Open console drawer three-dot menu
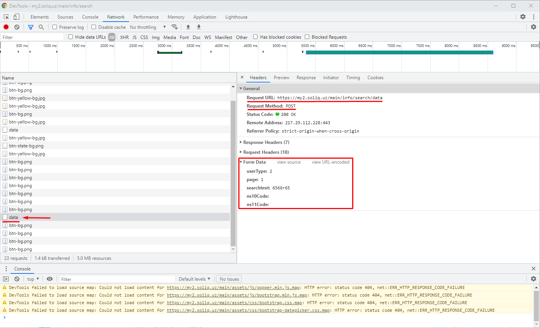The image size is (540, 328). click(x=6, y=269)
